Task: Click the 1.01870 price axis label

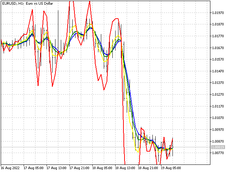Action: click(218, 24)
